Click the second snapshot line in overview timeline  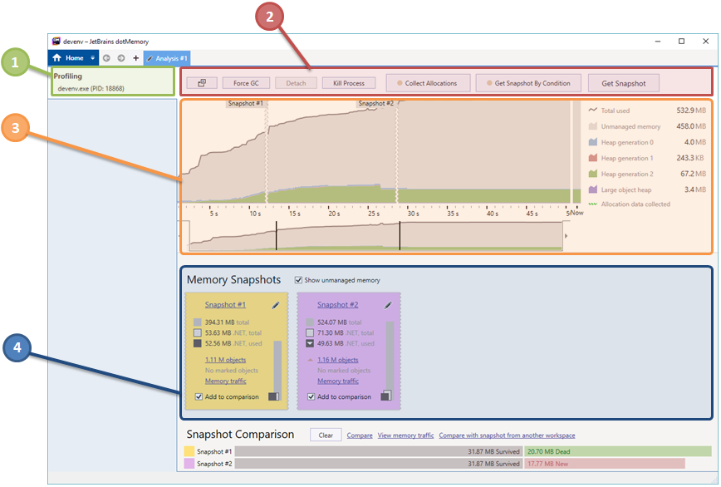pos(400,235)
